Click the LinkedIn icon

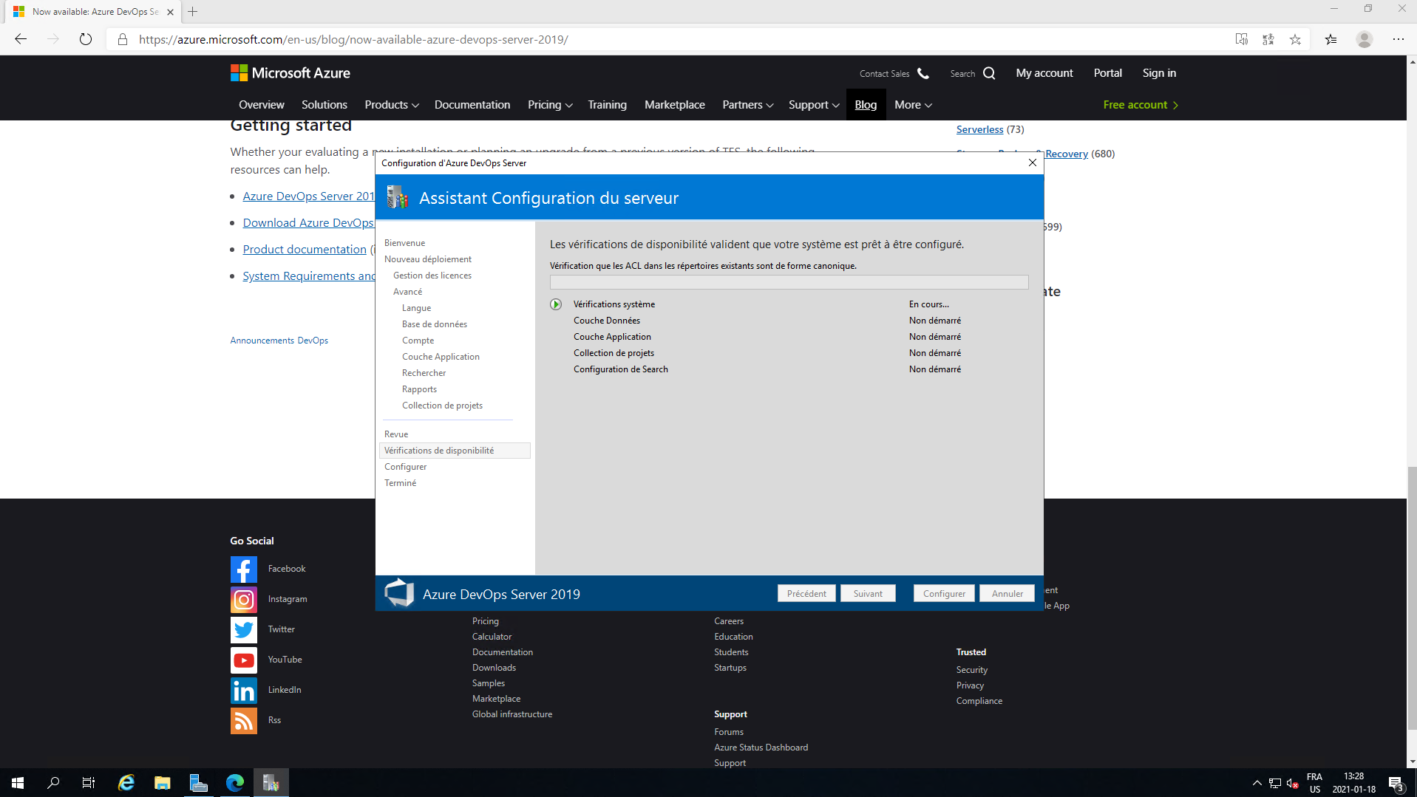(x=243, y=691)
